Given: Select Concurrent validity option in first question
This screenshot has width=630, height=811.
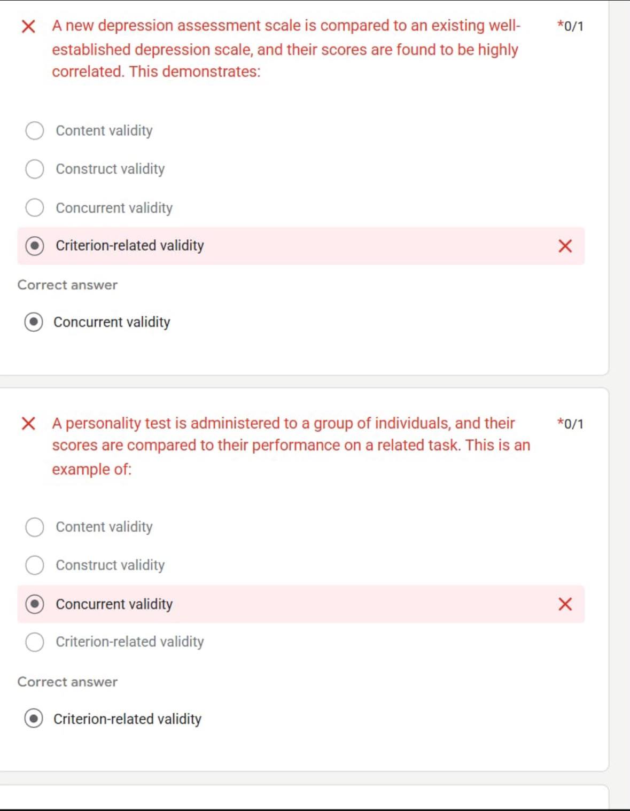Looking at the screenshot, I should pyautogui.click(x=35, y=207).
